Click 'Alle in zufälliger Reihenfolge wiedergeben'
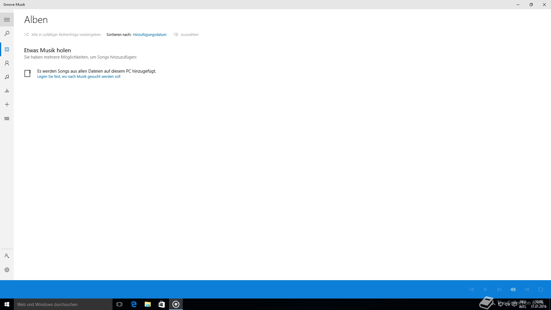The height and width of the screenshot is (310, 551). (x=66, y=34)
